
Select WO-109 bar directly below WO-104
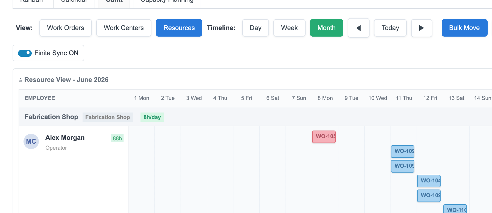(x=429, y=196)
